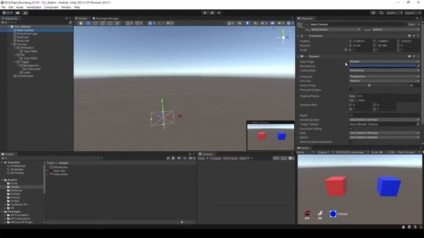This screenshot has width=424, height=238.
Task: Select RedCube in the Hierarchy
Action: click(23, 37)
